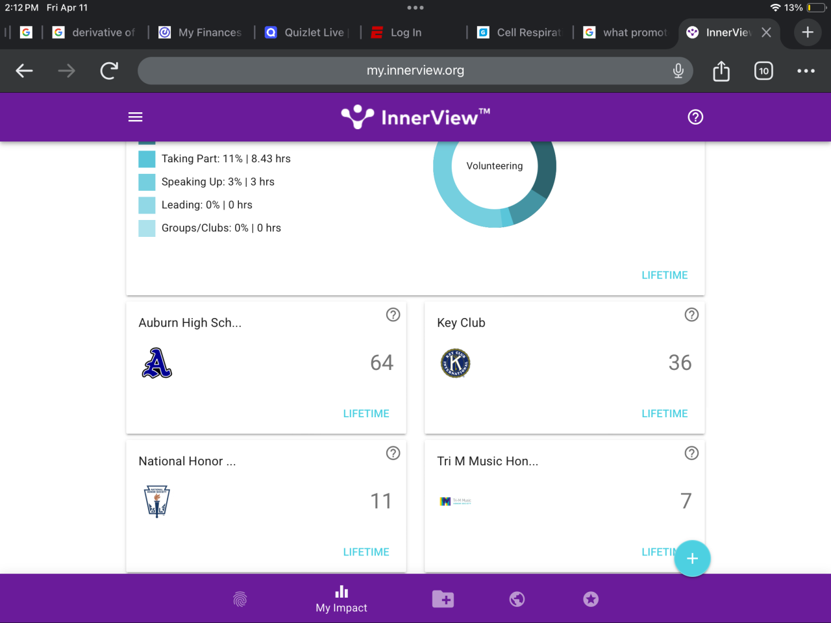Select 'Speaking Up: 3% | 3 hrs' text
831x623 pixels.
(x=218, y=182)
